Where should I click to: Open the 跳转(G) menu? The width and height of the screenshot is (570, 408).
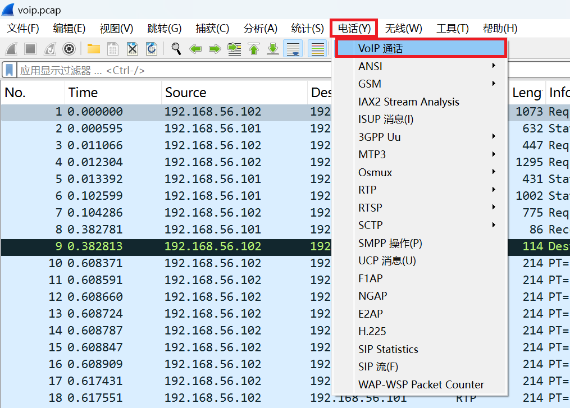pyautogui.click(x=165, y=28)
